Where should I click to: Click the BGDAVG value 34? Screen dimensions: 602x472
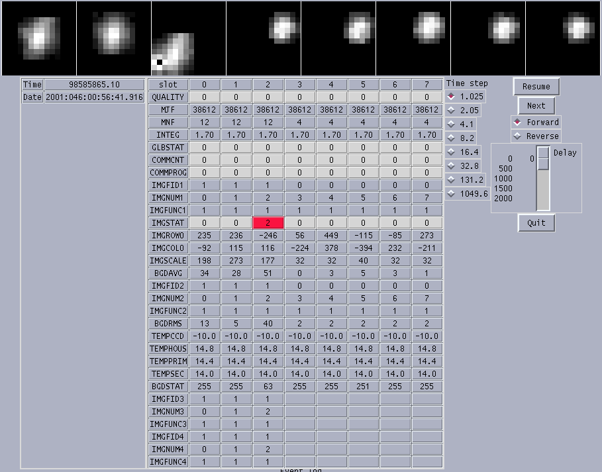(x=204, y=273)
